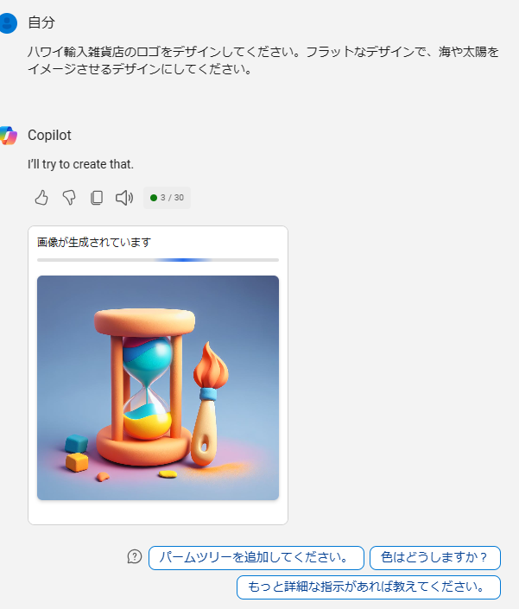The image size is (519, 609).
Task: Click the 自分 user name label
Action: (x=41, y=22)
